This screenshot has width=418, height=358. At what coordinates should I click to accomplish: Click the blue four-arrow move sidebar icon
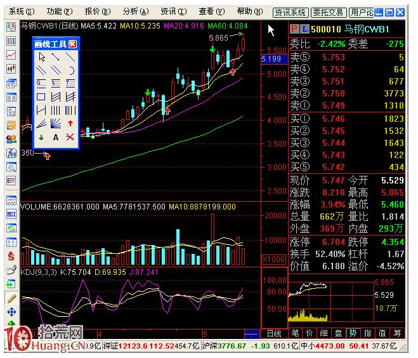click(x=11, y=312)
